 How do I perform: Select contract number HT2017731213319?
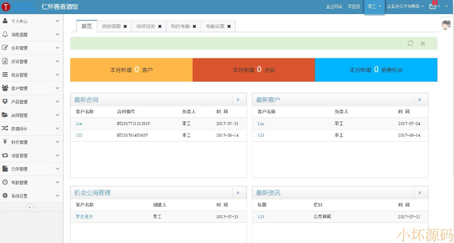coord(133,124)
